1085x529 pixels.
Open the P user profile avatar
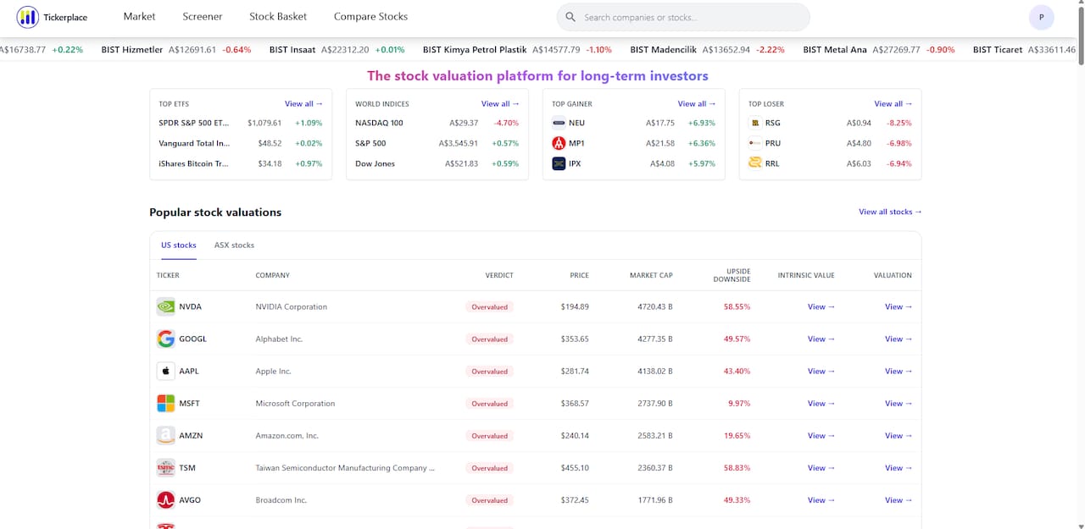tap(1041, 17)
